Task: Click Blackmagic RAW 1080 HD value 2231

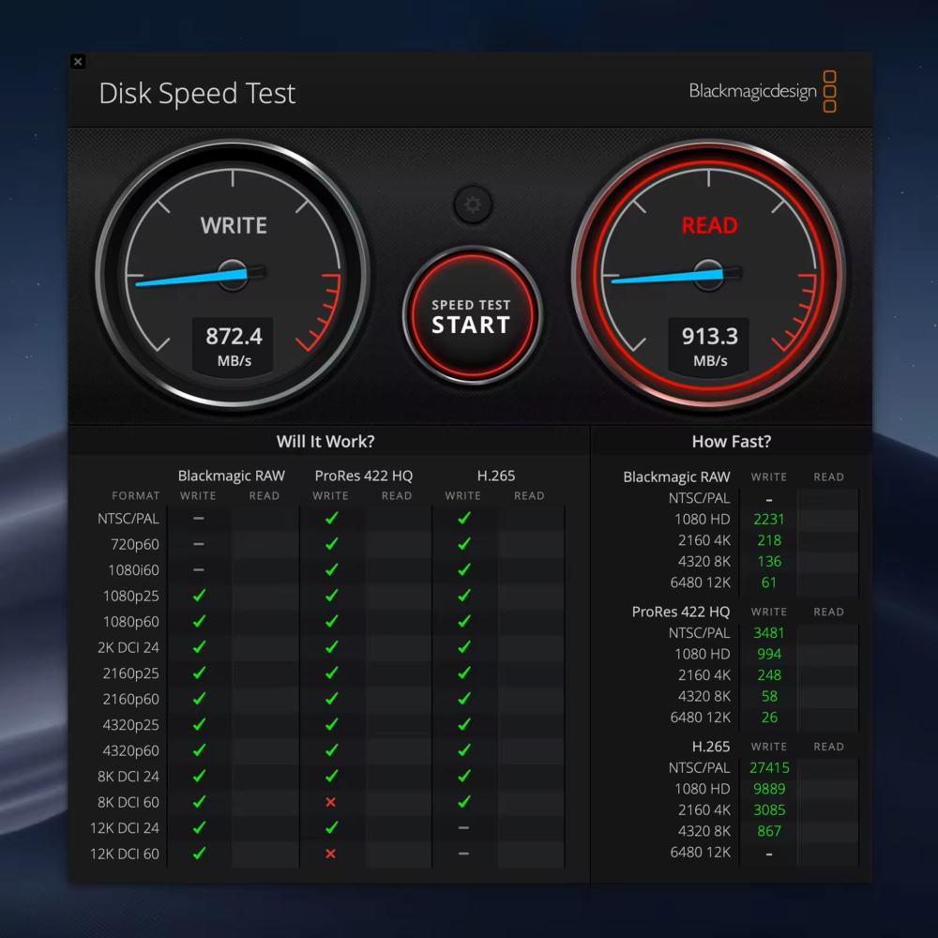Action: (769, 520)
